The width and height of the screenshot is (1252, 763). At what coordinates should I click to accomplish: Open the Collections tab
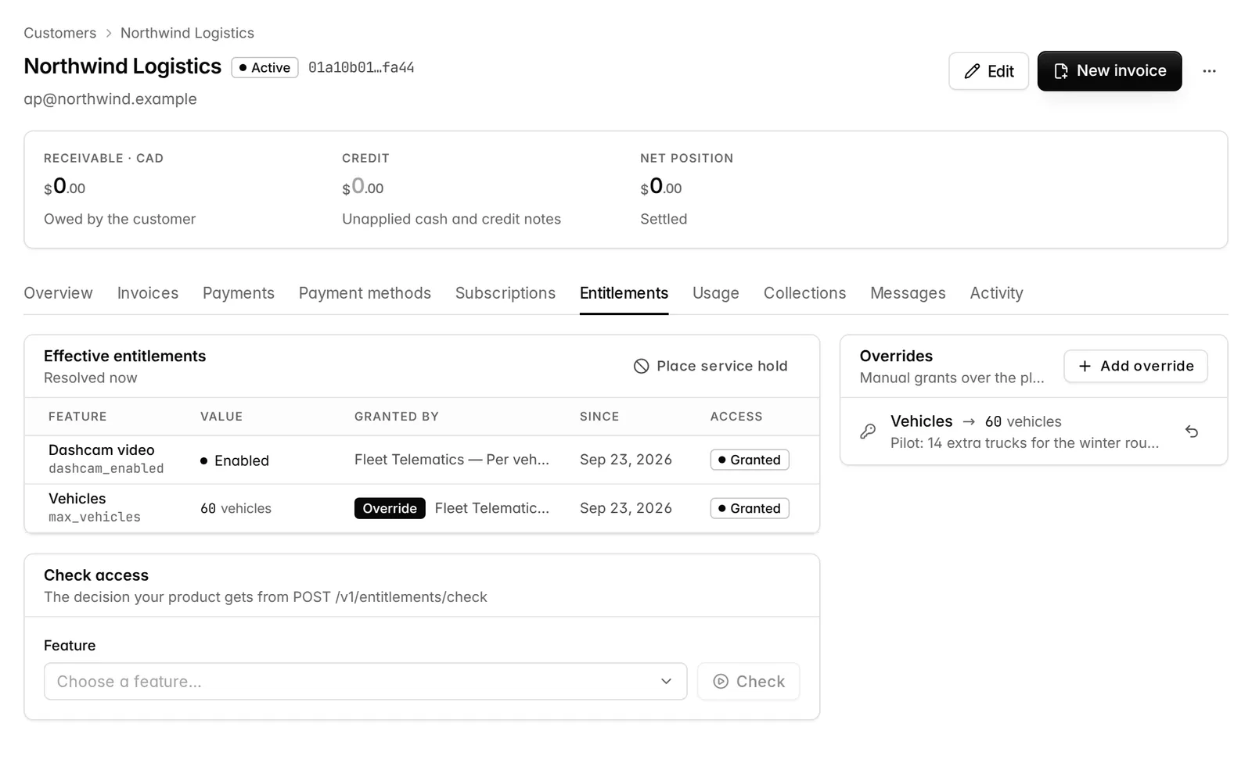click(804, 293)
